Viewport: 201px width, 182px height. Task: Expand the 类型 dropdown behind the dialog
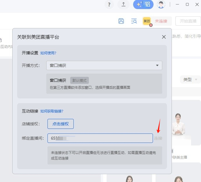click(x=190, y=79)
